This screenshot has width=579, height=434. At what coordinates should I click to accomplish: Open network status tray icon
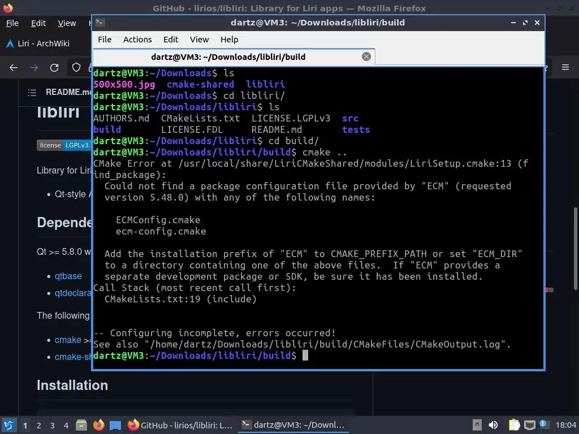(529, 425)
